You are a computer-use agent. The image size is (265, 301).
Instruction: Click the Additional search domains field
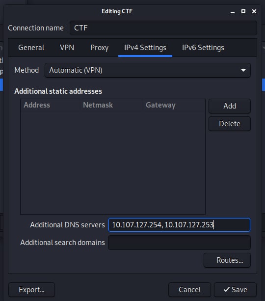click(x=179, y=243)
